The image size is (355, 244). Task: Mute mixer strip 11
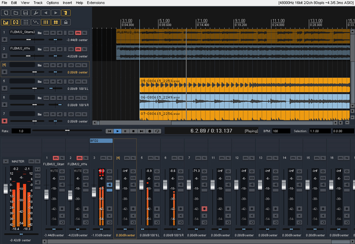(x=222, y=158)
